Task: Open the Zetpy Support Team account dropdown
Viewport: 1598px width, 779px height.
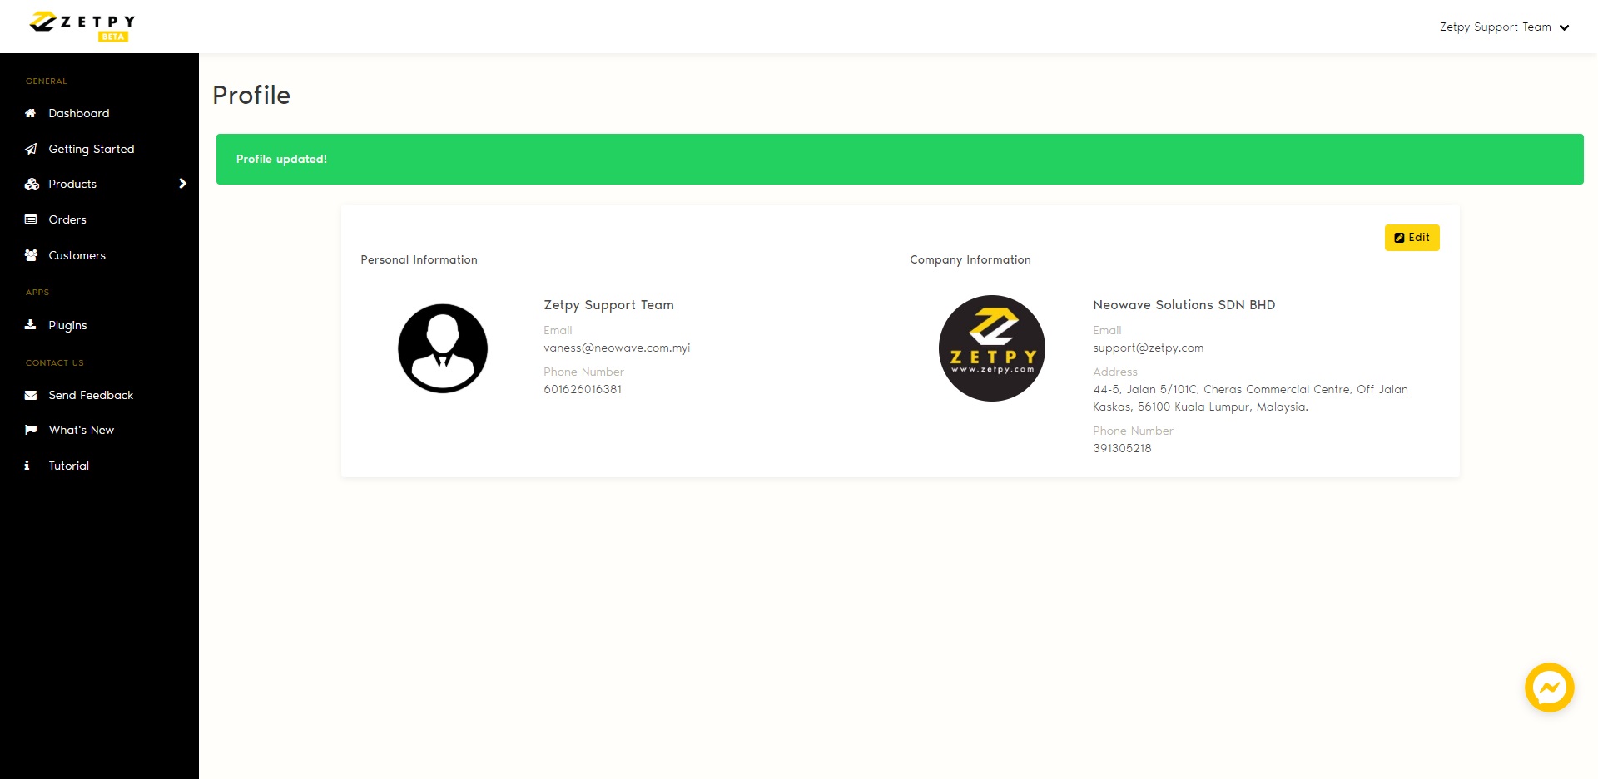Action: [1505, 27]
